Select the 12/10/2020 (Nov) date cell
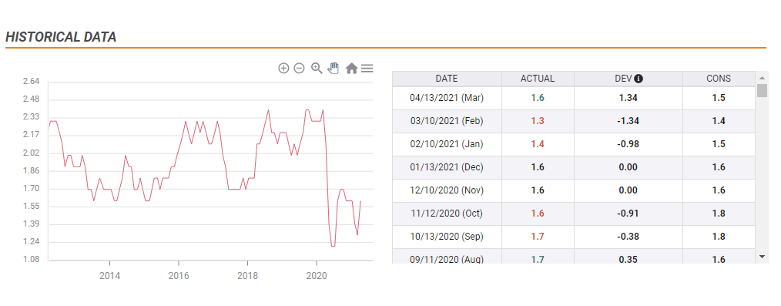The image size is (781, 306). pyautogui.click(x=447, y=190)
